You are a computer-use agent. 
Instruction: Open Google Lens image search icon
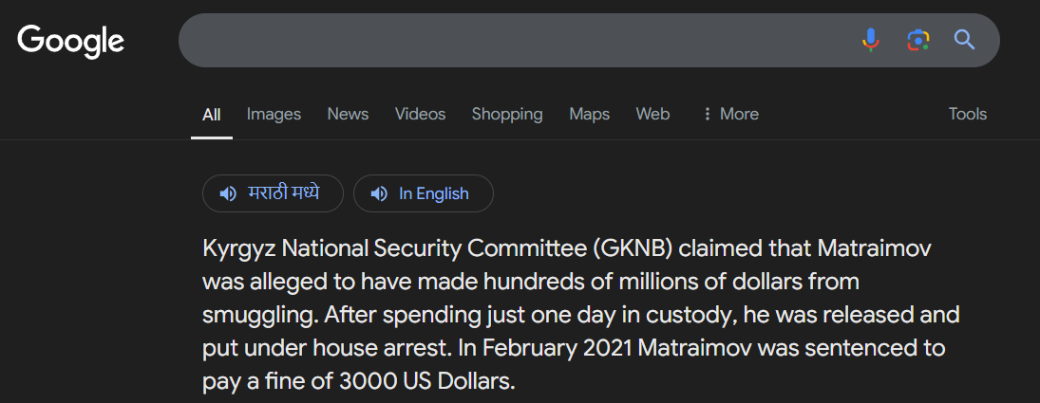918,40
